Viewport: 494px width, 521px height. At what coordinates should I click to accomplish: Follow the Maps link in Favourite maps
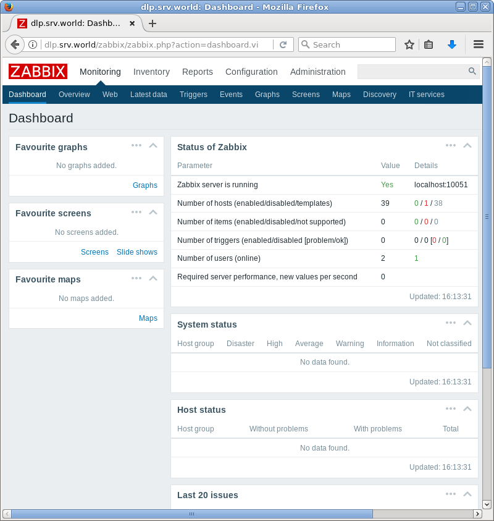pyautogui.click(x=148, y=318)
